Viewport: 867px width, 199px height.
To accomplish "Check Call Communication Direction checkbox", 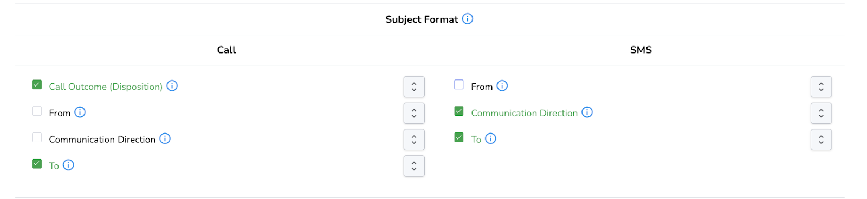I will click(37, 137).
